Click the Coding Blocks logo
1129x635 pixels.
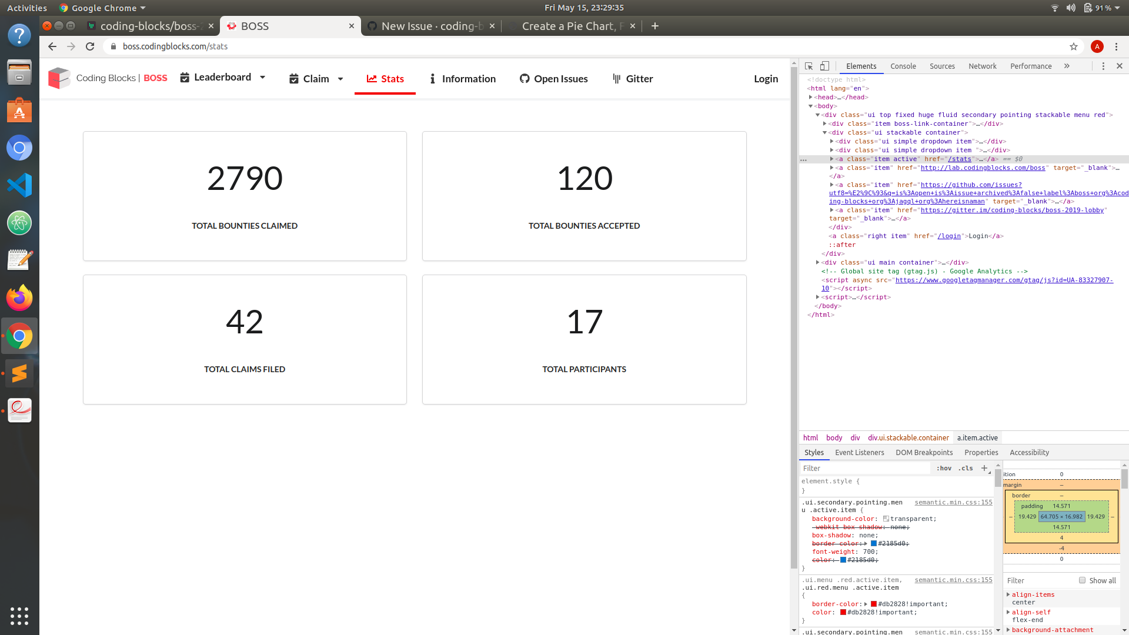(59, 78)
